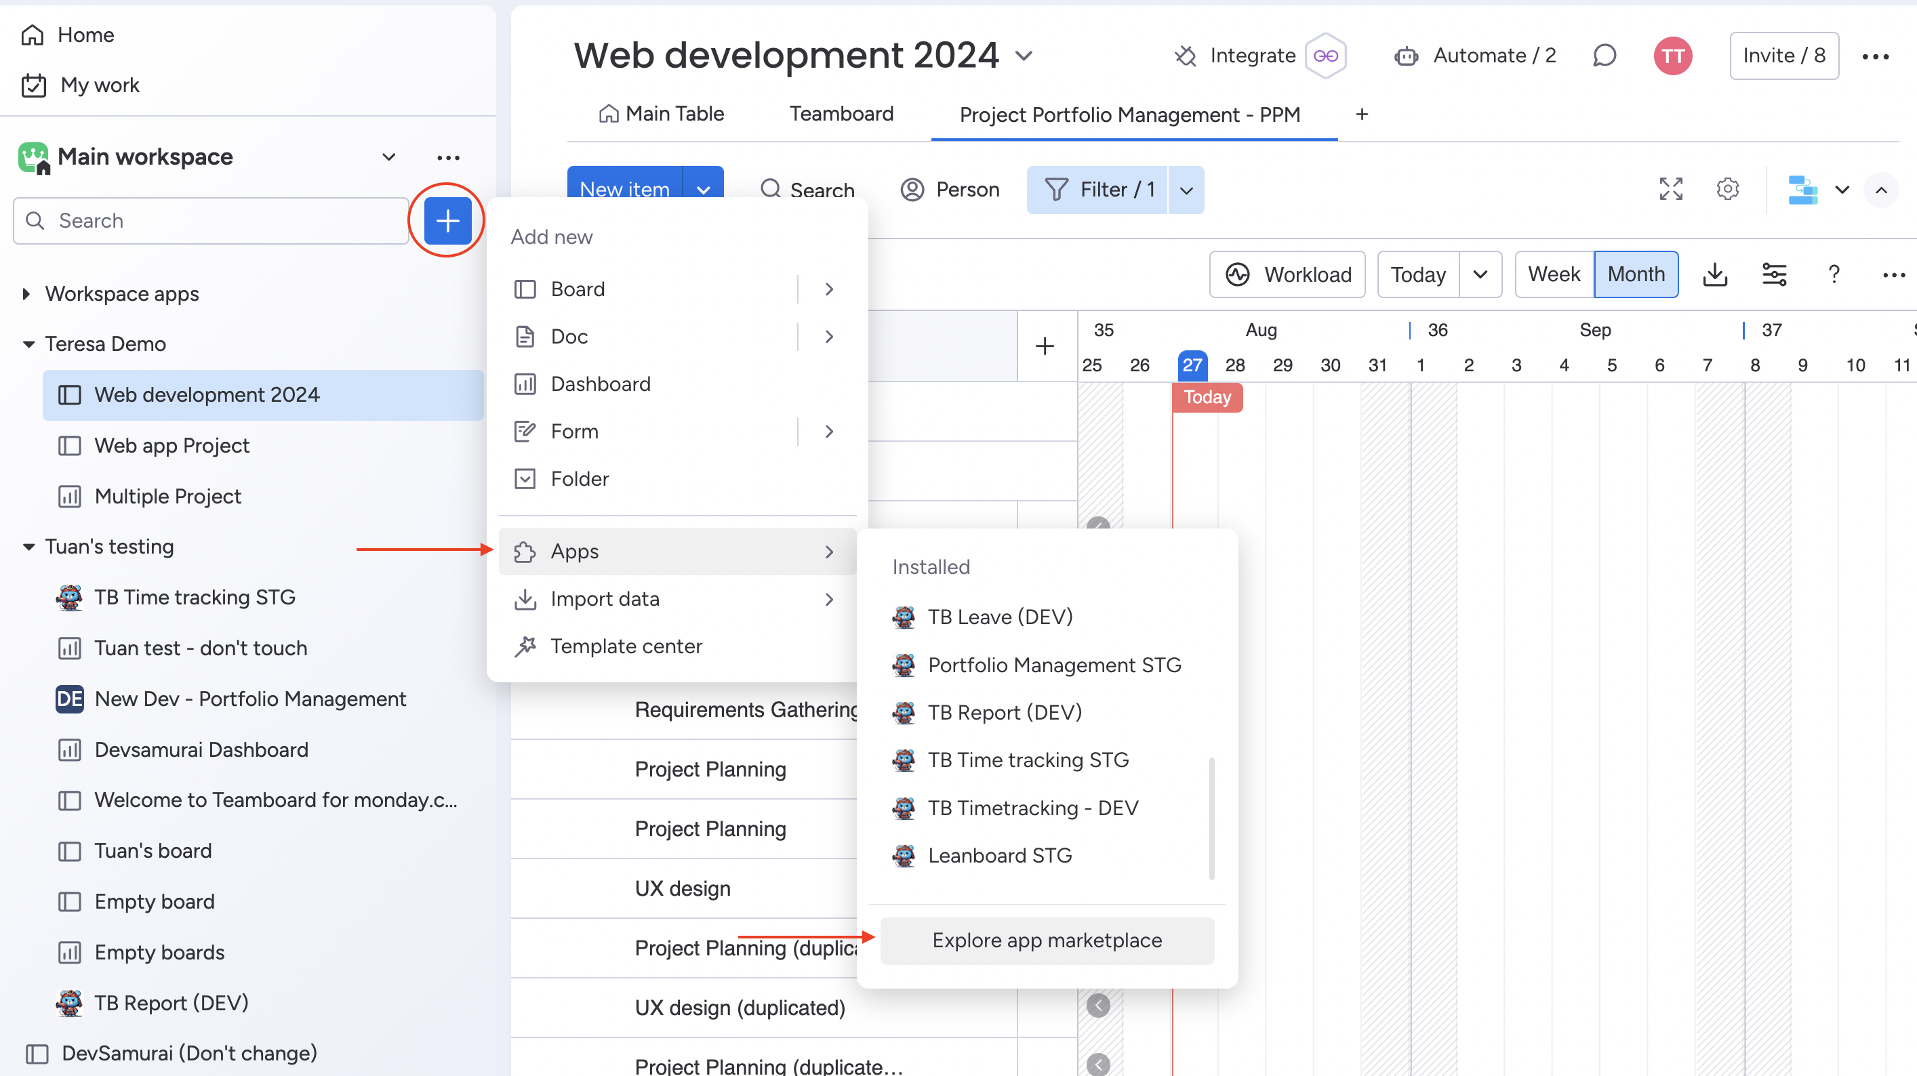Click Explore app marketplace button

[1047, 940]
